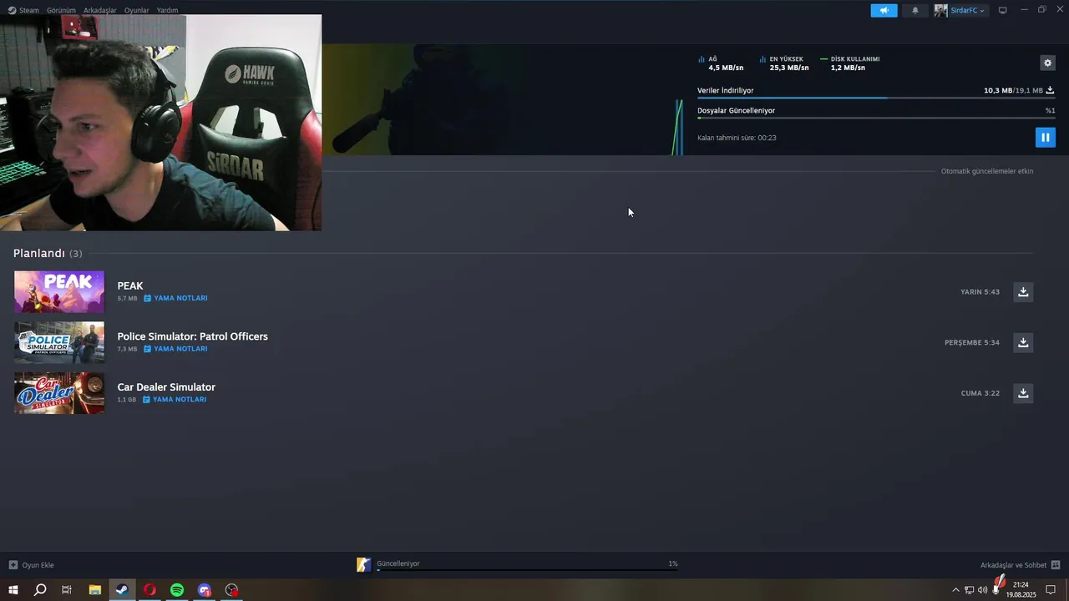Open Windows Start menu

click(13, 590)
